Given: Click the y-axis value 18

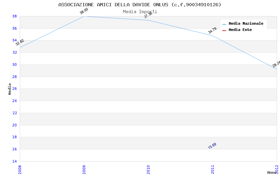Looking at the screenshot, I should click(14, 137).
